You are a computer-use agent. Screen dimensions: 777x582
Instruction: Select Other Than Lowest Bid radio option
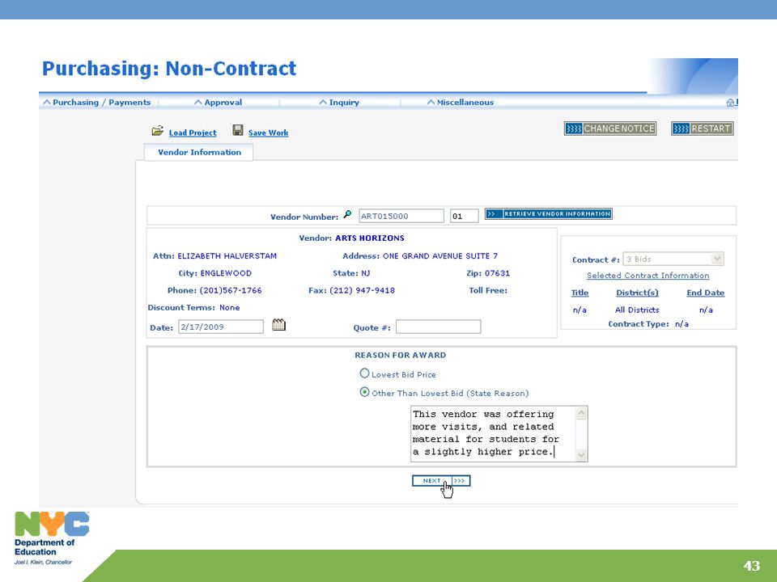tap(364, 392)
